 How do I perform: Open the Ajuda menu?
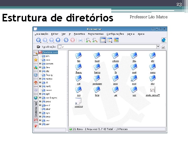tap(141, 34)
